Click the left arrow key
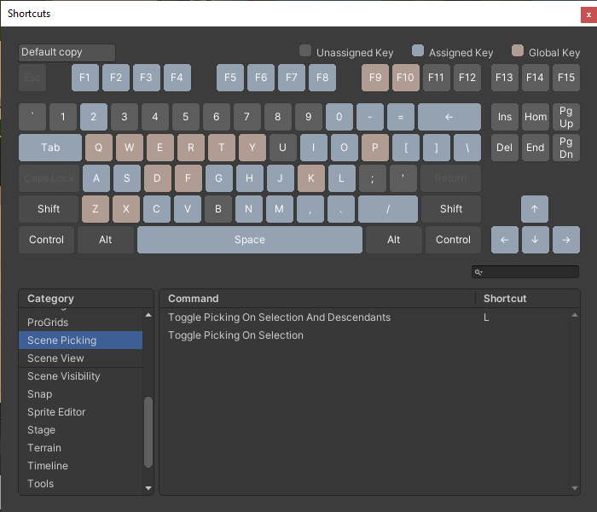This screenshot has height=512, width=597. pos(504,240)
